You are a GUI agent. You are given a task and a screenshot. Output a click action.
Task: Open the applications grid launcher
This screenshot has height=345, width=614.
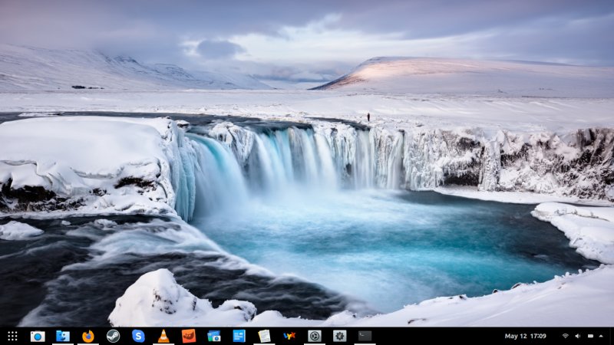point(12,336)
